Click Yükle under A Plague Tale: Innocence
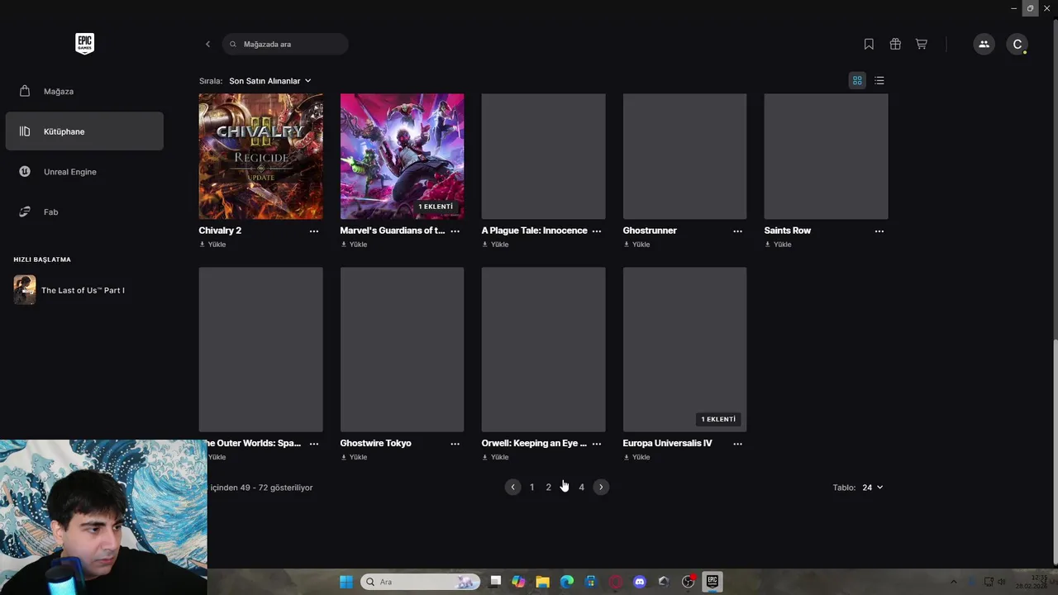1058x595 pixels. pyautogui.click(x=495, y=245)
